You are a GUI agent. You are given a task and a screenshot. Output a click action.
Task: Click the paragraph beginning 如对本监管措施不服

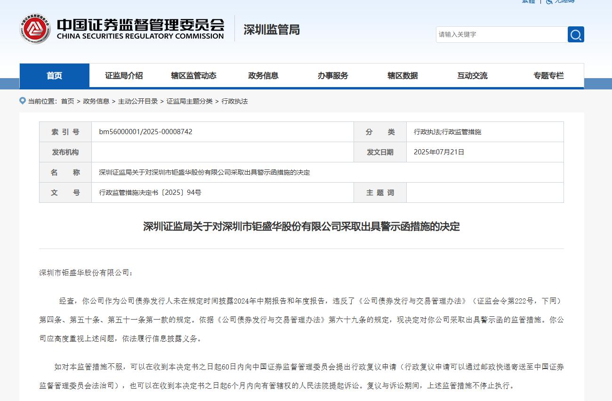pyautogui.click(x=301, y=376)
